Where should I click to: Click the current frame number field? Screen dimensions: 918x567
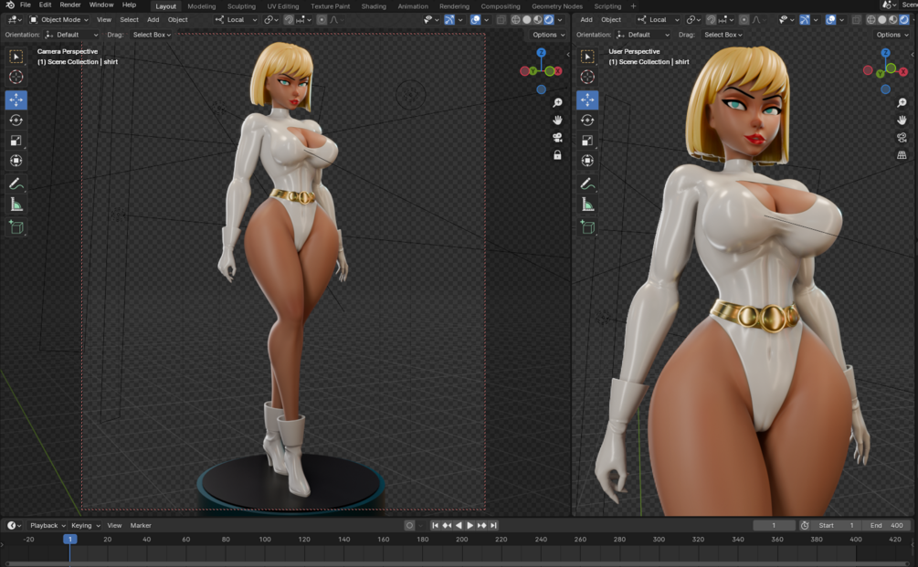[x=774, y=525]
